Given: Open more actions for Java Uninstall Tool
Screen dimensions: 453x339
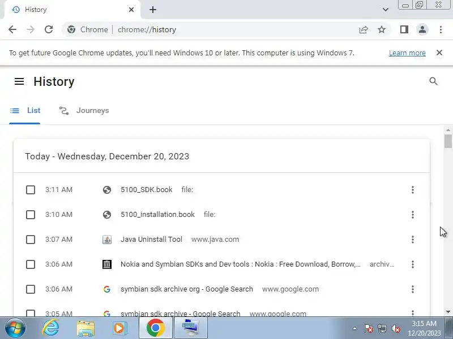Looking at the screenshot, I should (413, 239).
